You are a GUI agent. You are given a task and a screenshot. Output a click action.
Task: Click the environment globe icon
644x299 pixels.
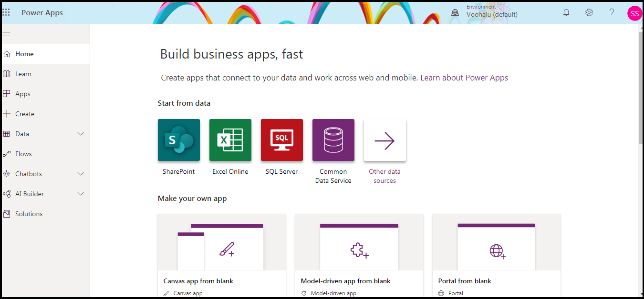click(x=456, y=13)
